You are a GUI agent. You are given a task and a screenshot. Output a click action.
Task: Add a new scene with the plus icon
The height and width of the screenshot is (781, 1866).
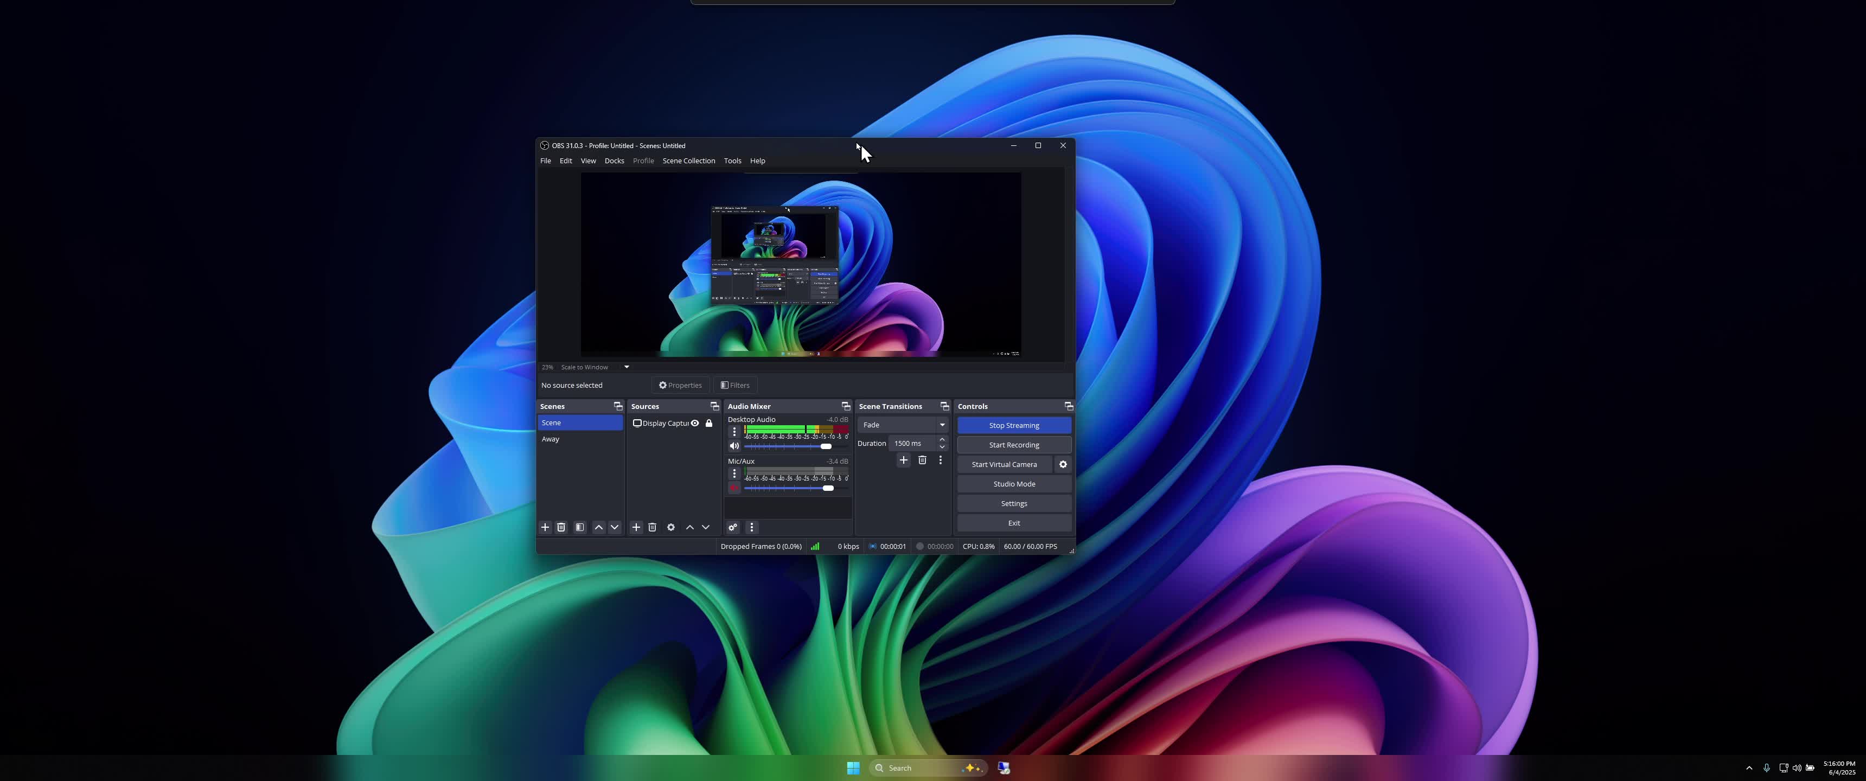[546, 527]
